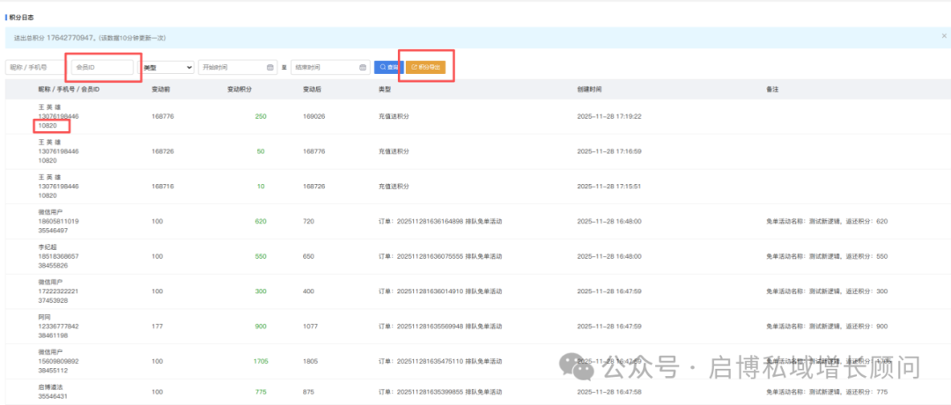
Task: Click the calendar icon in 结束时间 field
Action: [x=363, y=67]
